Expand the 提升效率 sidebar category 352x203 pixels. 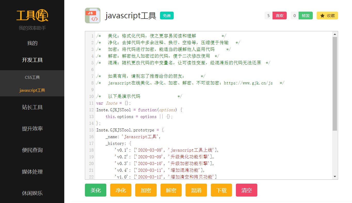click(x=32, y=129)
